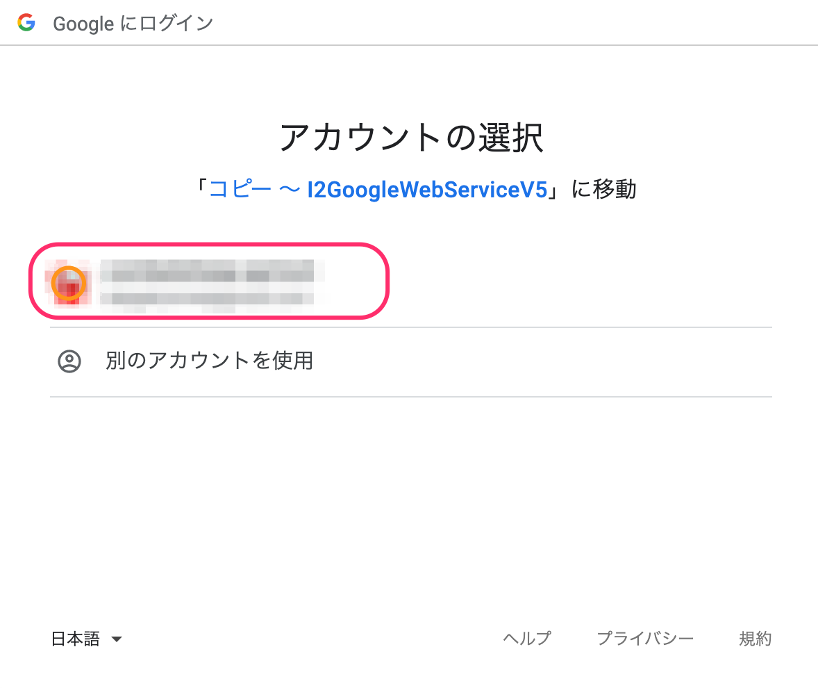Click the small triangle arrow beside 日本語
Screen dimensions: 818x688
coord(117,639)
